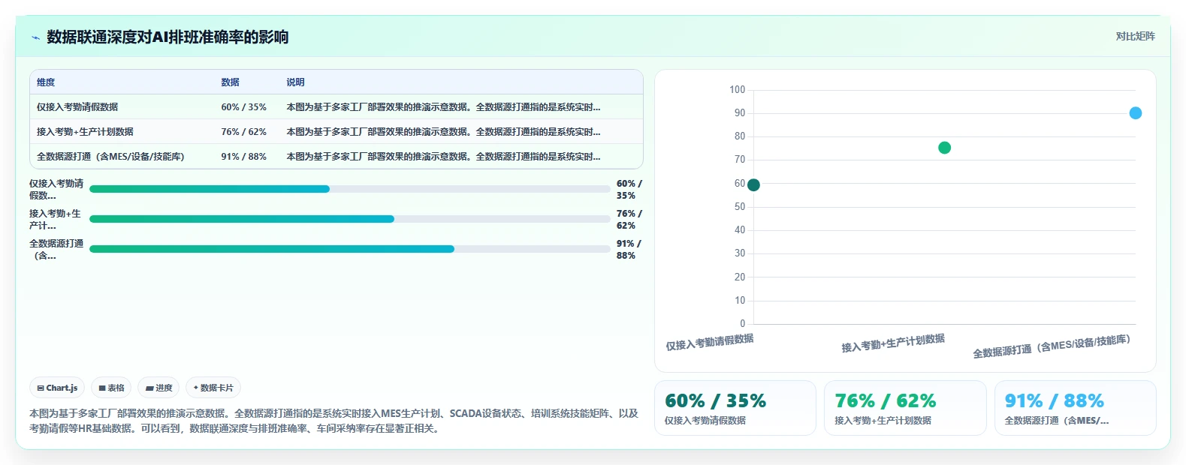1186x465 pixels.
Task: Select the 维度 column header
Action: [46, 82]
